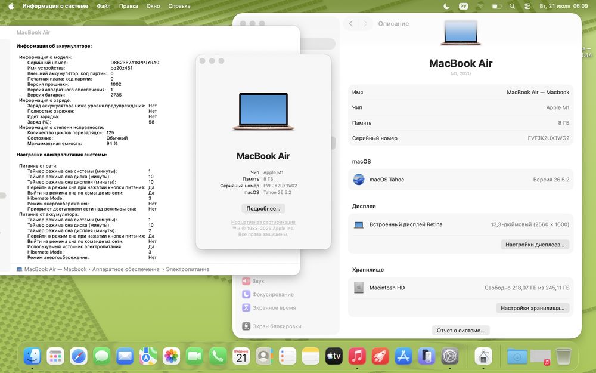This screenshot has width=596, height=373.
Task: Select Экранное время in the Settings sidebar
Action: tap(269, 308)
